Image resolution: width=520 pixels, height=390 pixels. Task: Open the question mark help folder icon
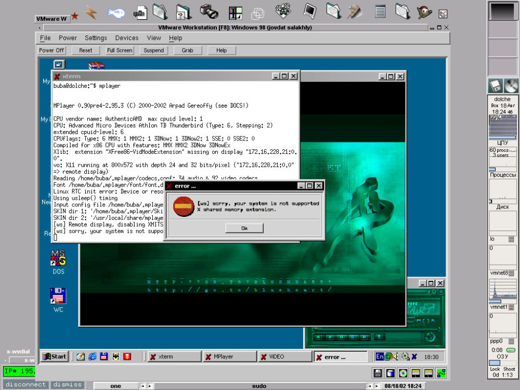(x=184, y=12)
